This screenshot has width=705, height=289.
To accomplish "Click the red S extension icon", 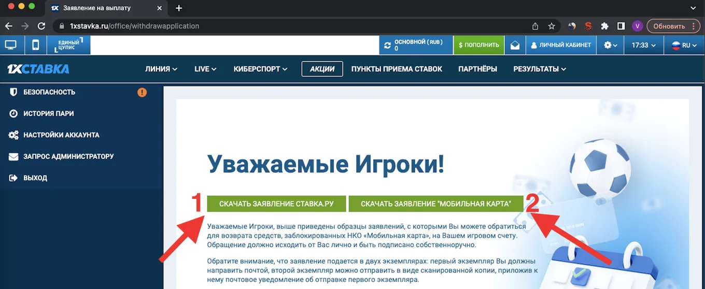I will [x=588, y=26].
